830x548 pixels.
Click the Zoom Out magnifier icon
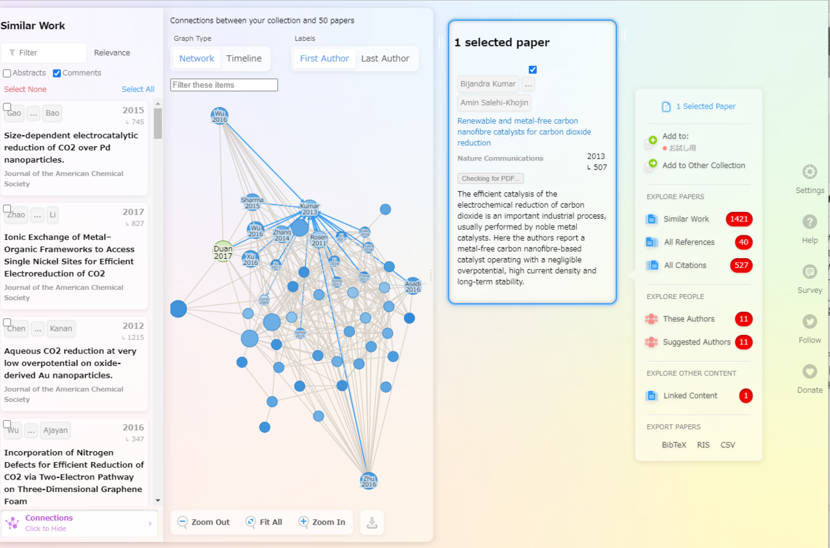point(183,522)
